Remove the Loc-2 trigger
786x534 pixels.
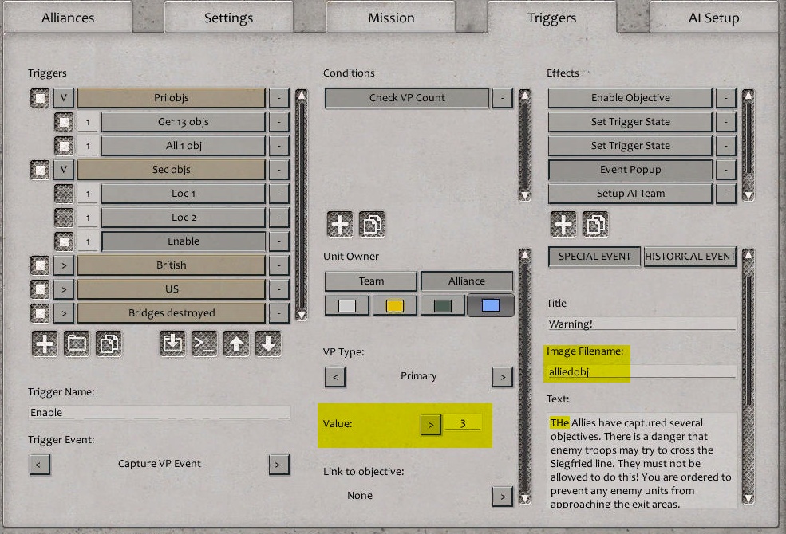[278, 218]
